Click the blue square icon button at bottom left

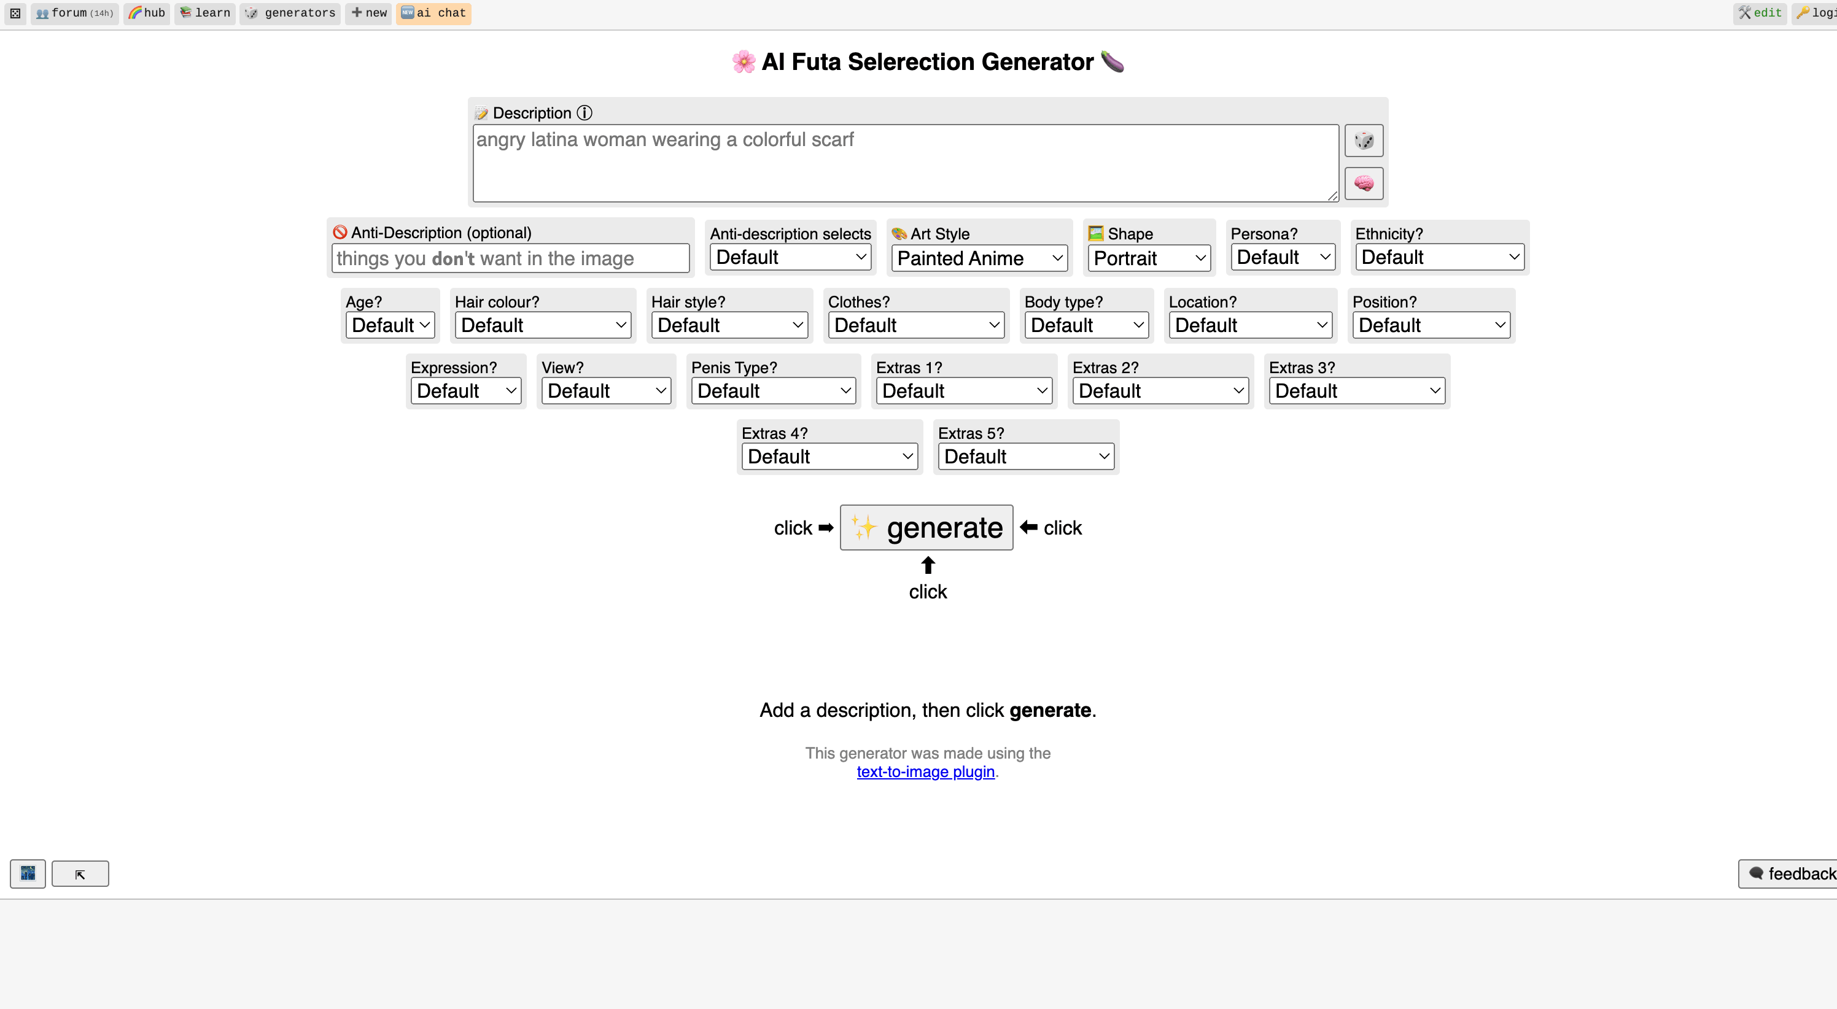[28, 873]
